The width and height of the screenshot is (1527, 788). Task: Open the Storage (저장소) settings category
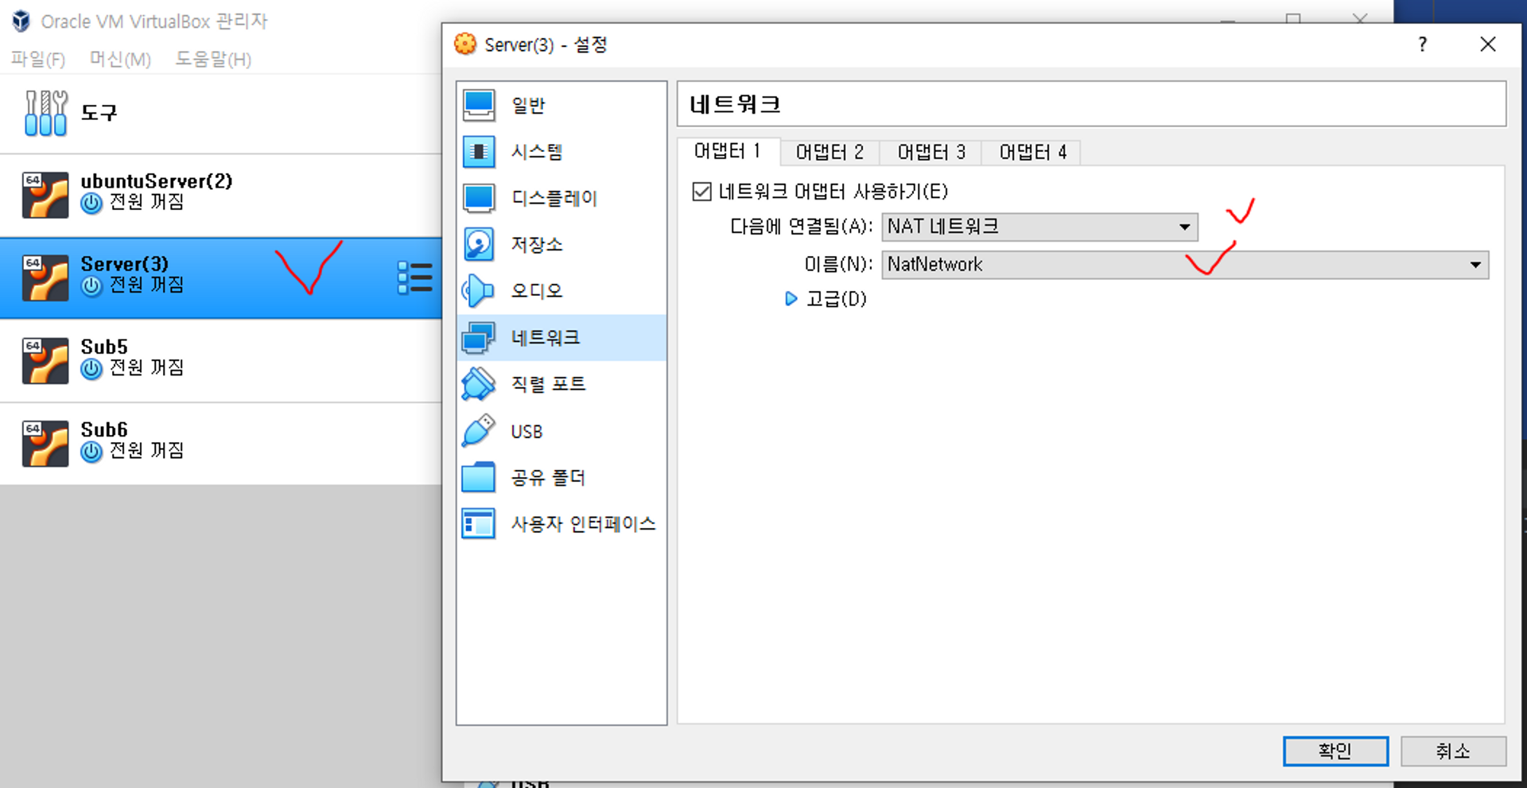click(x=561, y=244)
